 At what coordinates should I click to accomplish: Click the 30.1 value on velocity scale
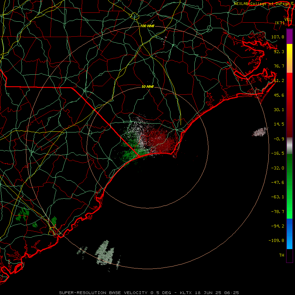pos(279,110)
